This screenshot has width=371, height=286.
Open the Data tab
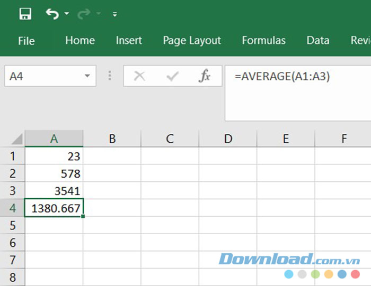pos(318,41)
